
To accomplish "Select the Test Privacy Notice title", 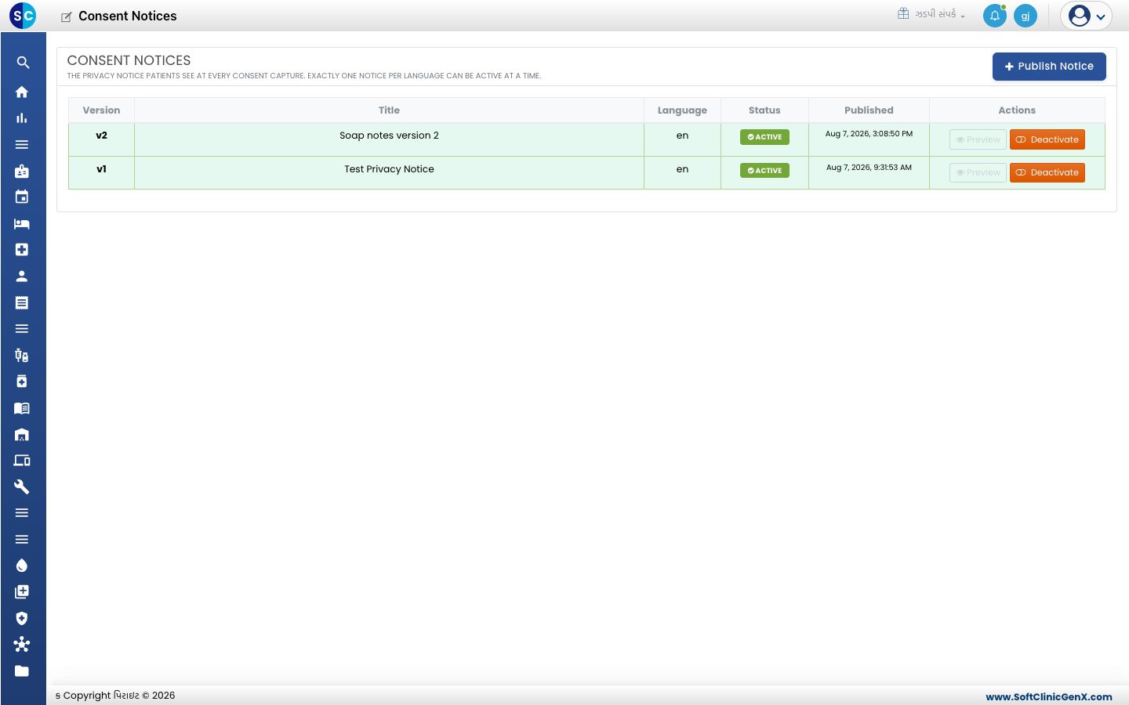I will coord(389,169).
